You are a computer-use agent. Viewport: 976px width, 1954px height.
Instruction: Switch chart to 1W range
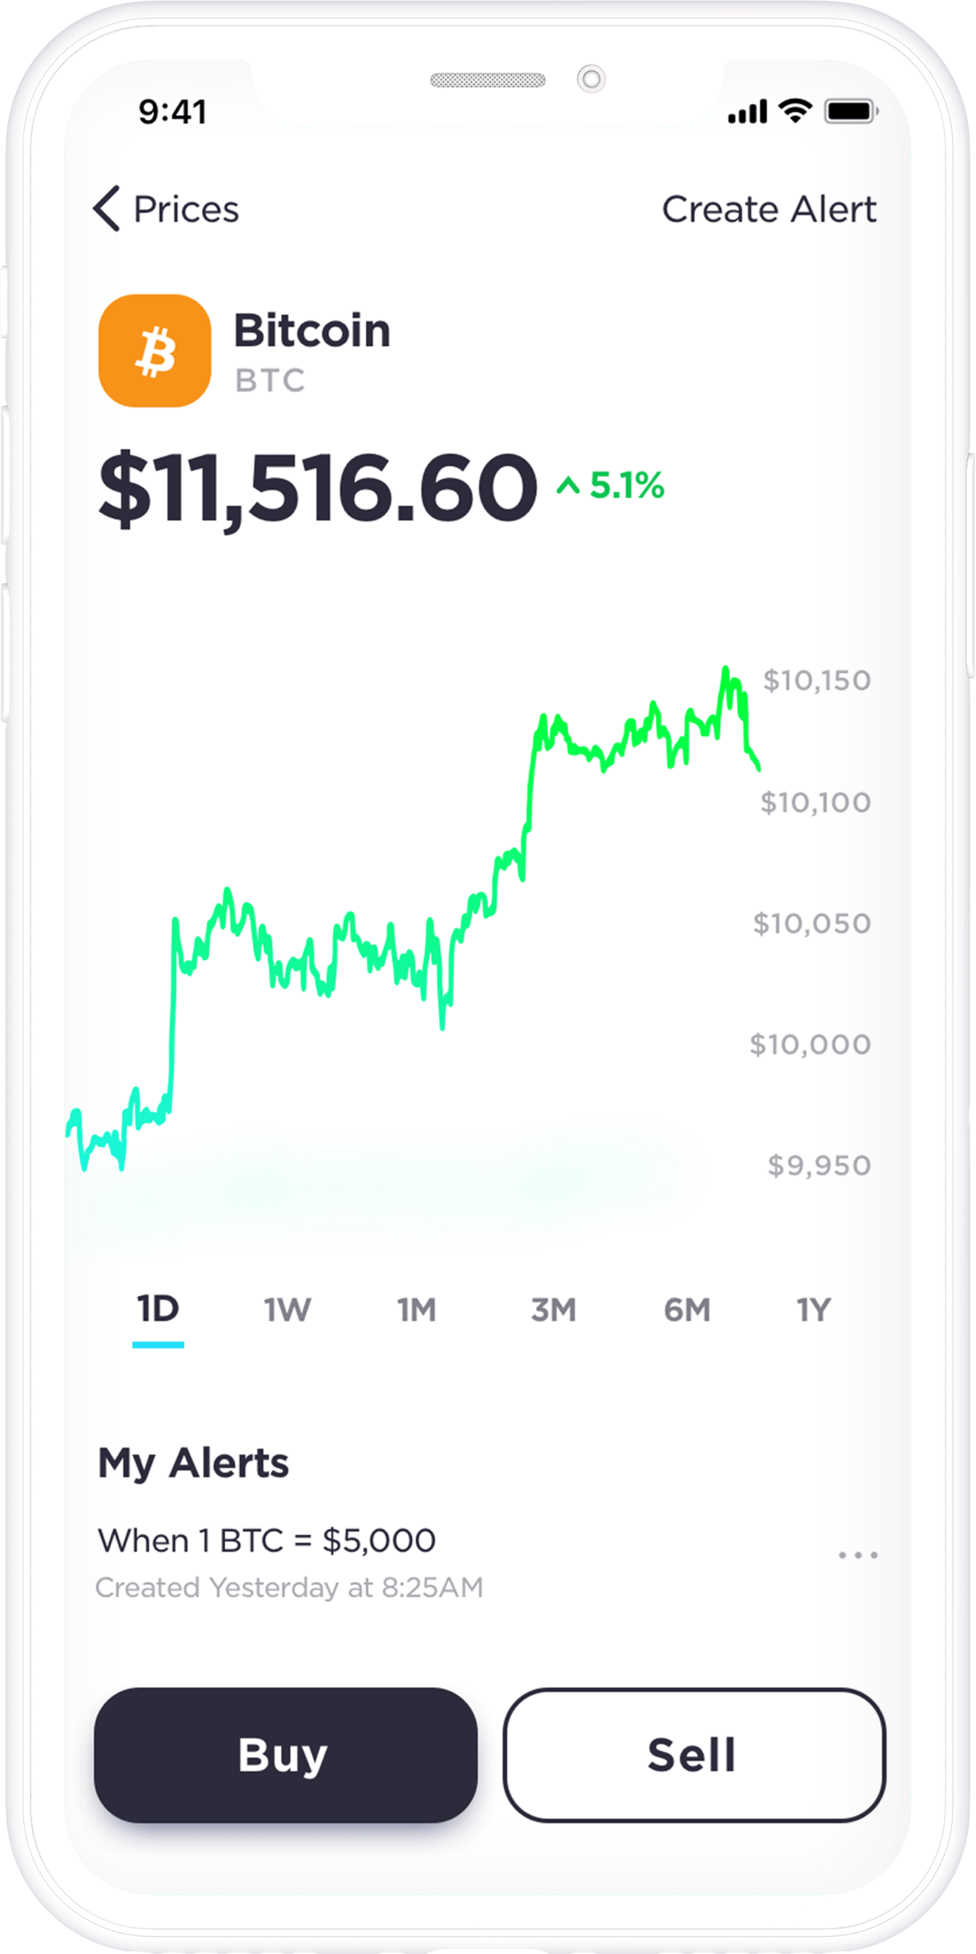[x=288, y=1310]
